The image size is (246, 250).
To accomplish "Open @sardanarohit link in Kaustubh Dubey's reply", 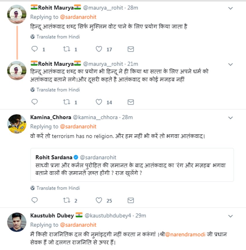I will coord(78,225).
